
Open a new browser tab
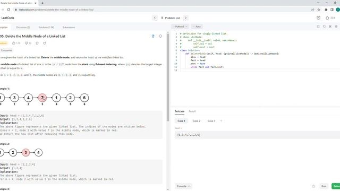pyautogui.click(x=42, y=3)
